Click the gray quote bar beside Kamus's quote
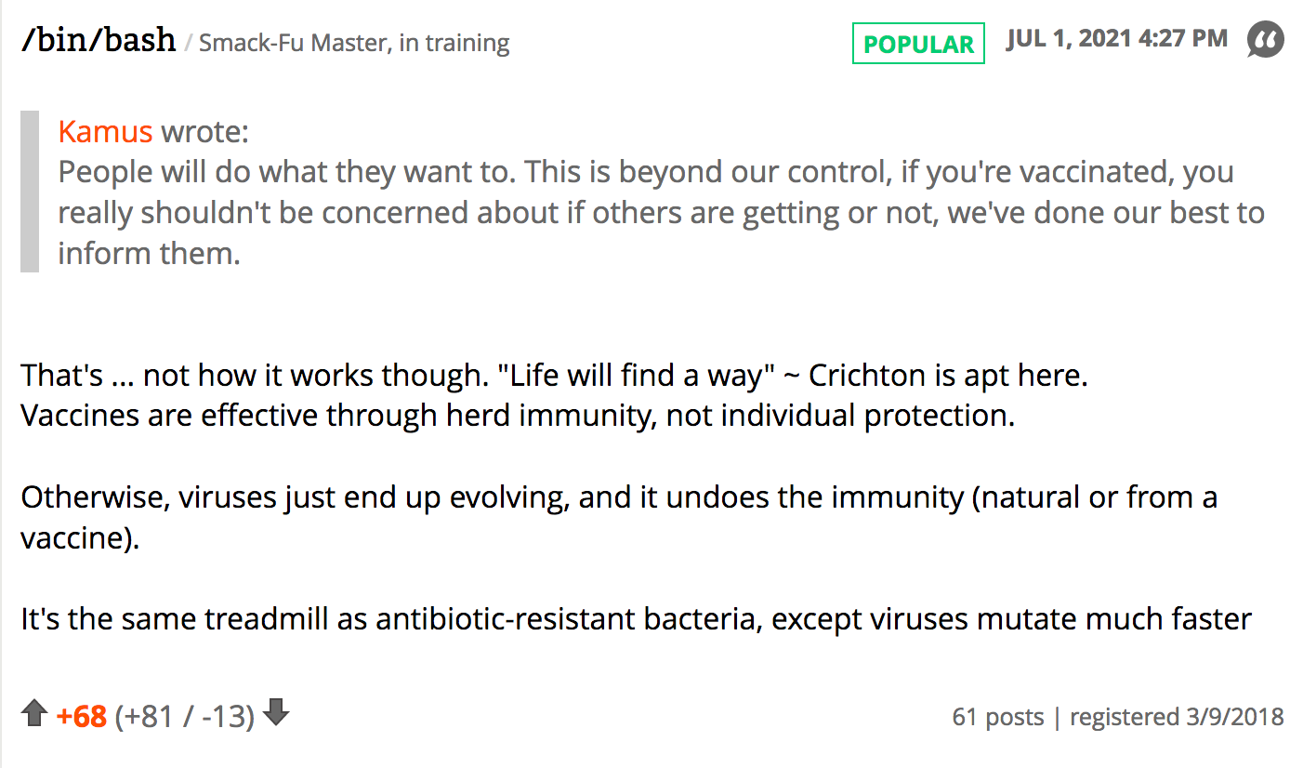This screenshot has height=768, width=1303. 30,192
